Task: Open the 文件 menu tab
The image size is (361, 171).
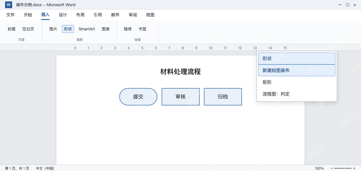Action: pyautogui.click(x=10, y=15)
